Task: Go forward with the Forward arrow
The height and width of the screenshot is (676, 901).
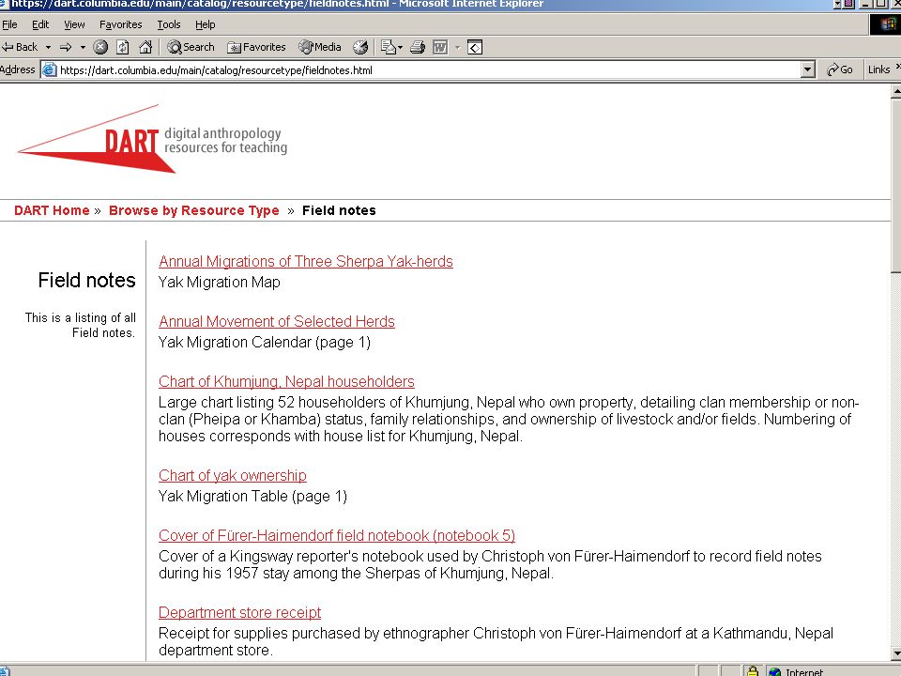Action: (66, 47)
